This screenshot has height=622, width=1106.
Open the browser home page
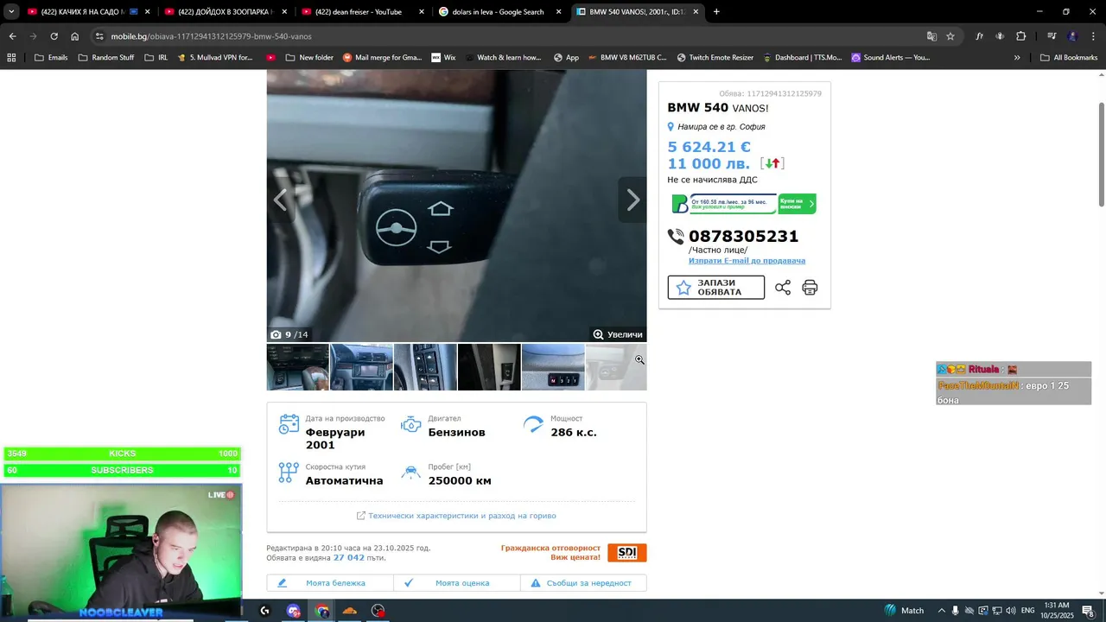coord(74,36)
